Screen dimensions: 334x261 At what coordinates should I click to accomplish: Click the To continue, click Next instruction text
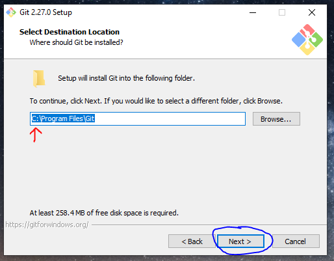(x=156, y=101)
